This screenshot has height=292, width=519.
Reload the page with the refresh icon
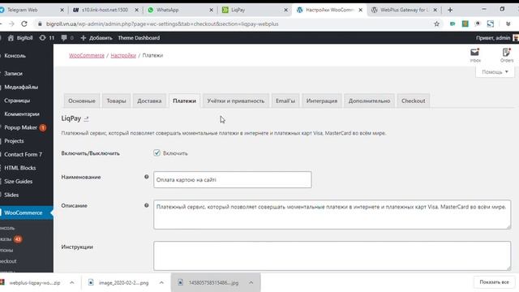click(24, 24)
